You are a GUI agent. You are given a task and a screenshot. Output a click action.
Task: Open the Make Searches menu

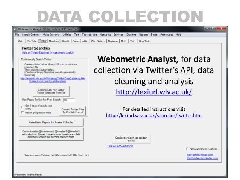click(x=51, y=35)
